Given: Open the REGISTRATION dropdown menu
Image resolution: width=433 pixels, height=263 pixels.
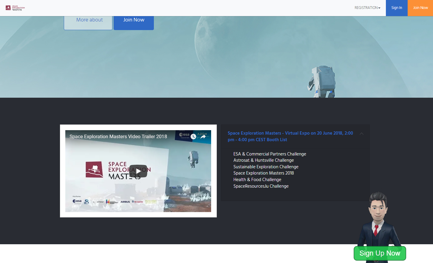Looking at the screenshot, I should click(x=367, y=8).
